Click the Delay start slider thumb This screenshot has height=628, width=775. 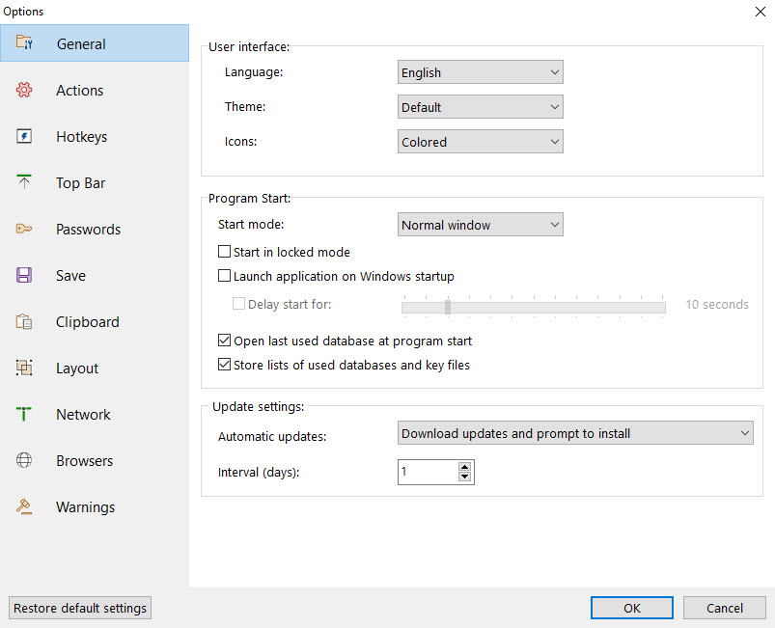tap(448, 307)
